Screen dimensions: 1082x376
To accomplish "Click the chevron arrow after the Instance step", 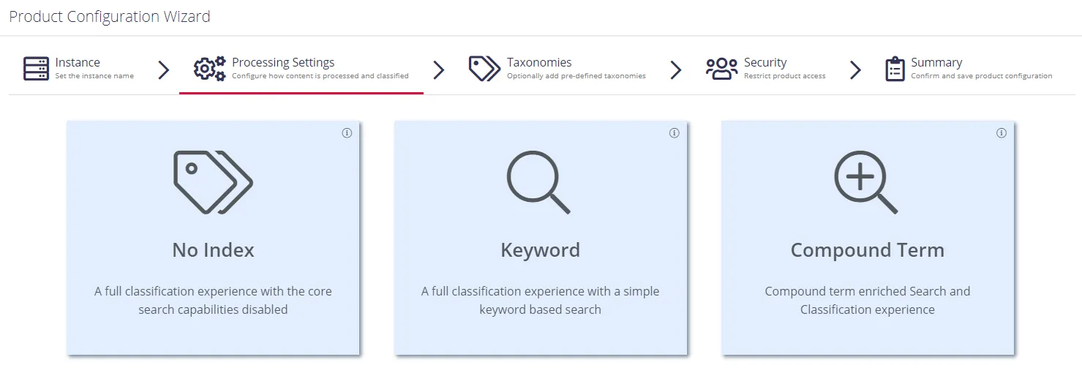I will (164, 69).
